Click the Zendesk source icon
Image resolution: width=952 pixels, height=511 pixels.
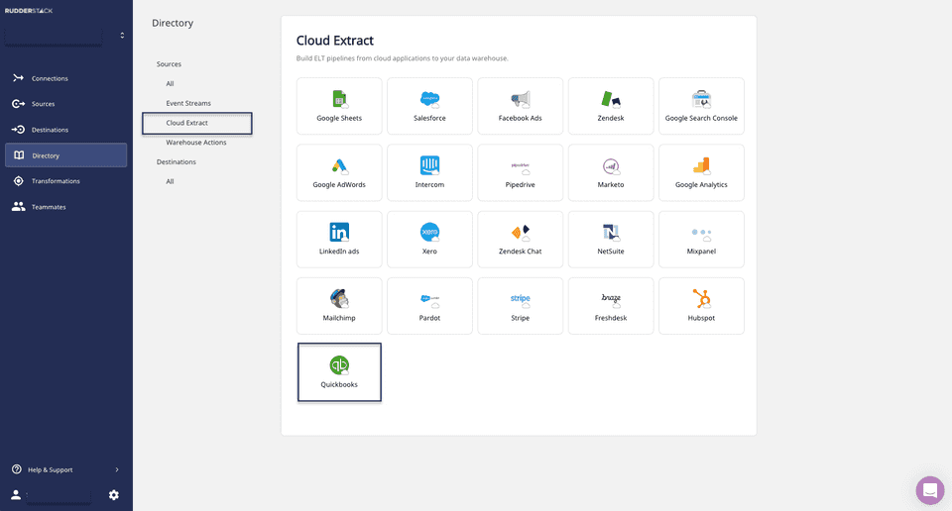click(611, 99)
